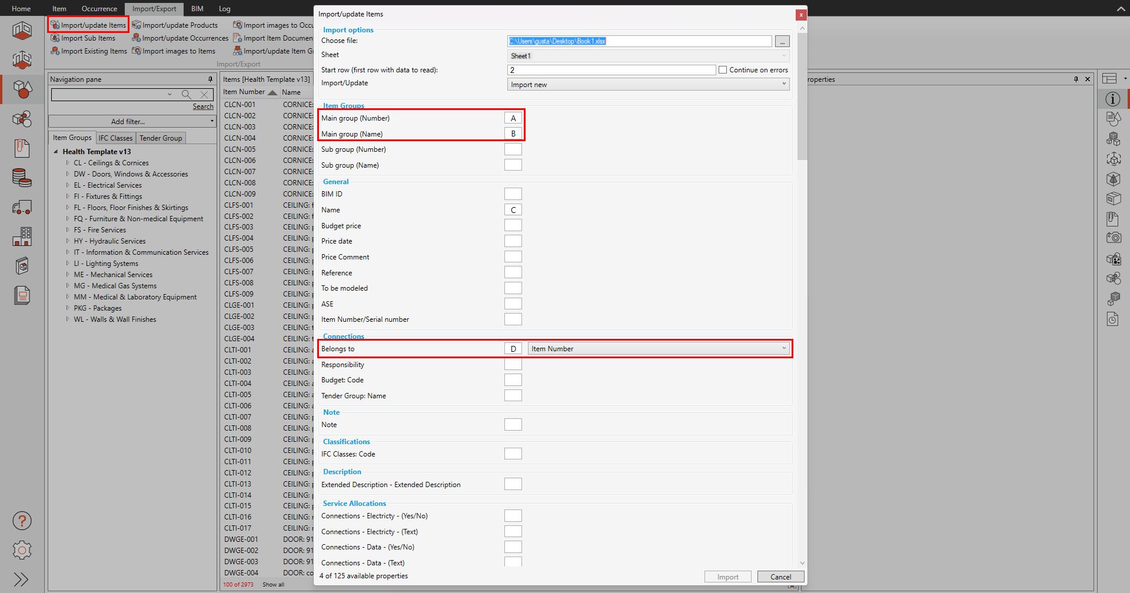Open the BIM ribbon tab
This screenshot has width=1130, height=593.
point(197,9)
